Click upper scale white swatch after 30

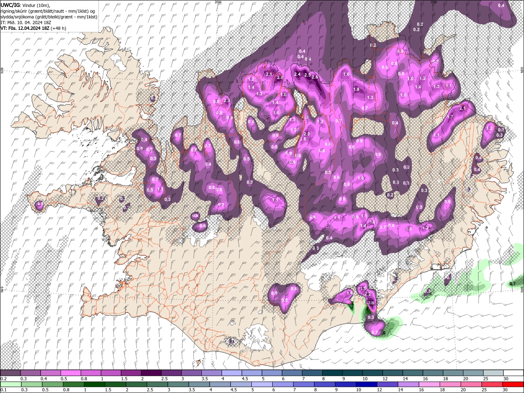click(x=514, y=373)
